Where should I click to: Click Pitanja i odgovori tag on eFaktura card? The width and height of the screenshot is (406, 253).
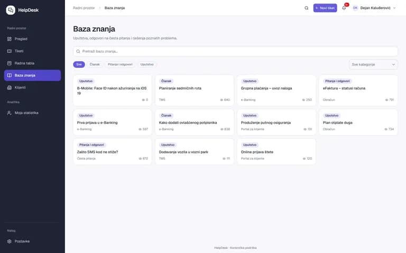[337, 81]
